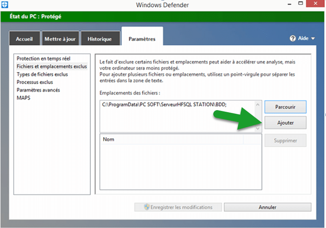Maximize the Windows Defender window
Viewport: 326px width, 228px height.
coord(300,3)
